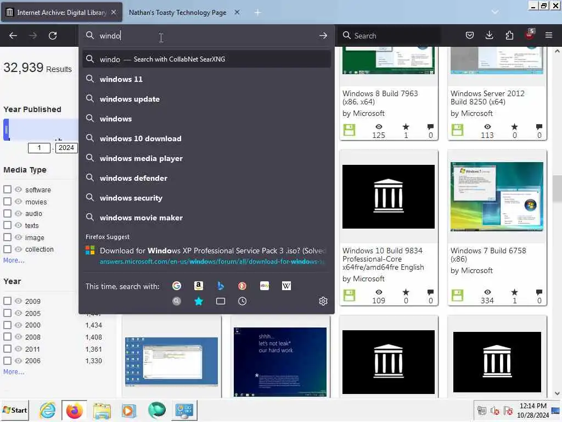Click the go arrow in address bar
The height and width of the screenshot is (422, 562).
pos(323,36)
